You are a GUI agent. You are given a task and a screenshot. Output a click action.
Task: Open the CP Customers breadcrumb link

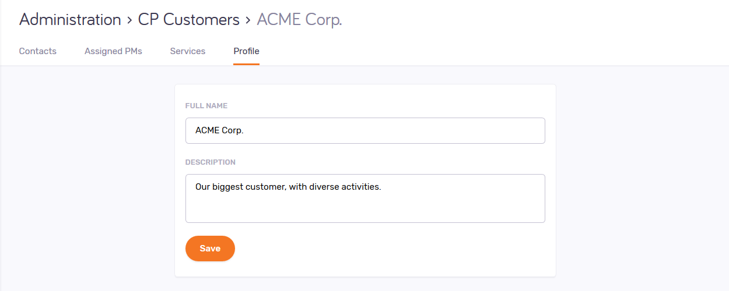(188, 20)
